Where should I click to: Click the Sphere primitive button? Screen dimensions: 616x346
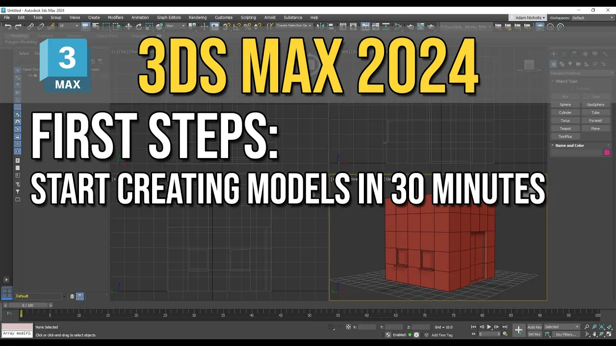pos(565,105)
